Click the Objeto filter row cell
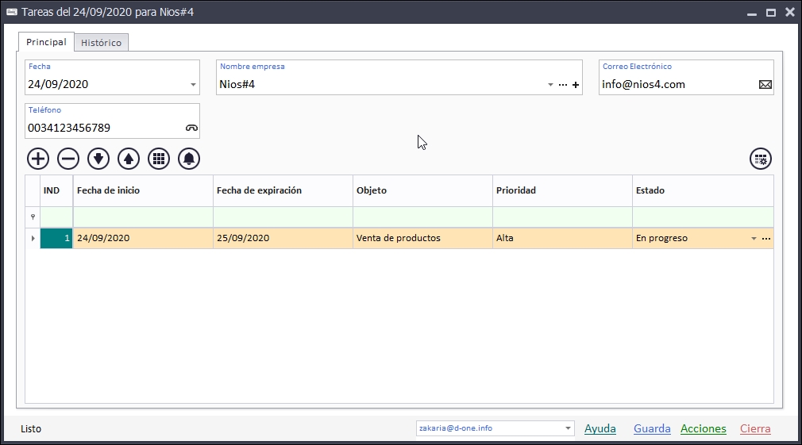This screenshot has height=445, width=802. click(422, 217)
